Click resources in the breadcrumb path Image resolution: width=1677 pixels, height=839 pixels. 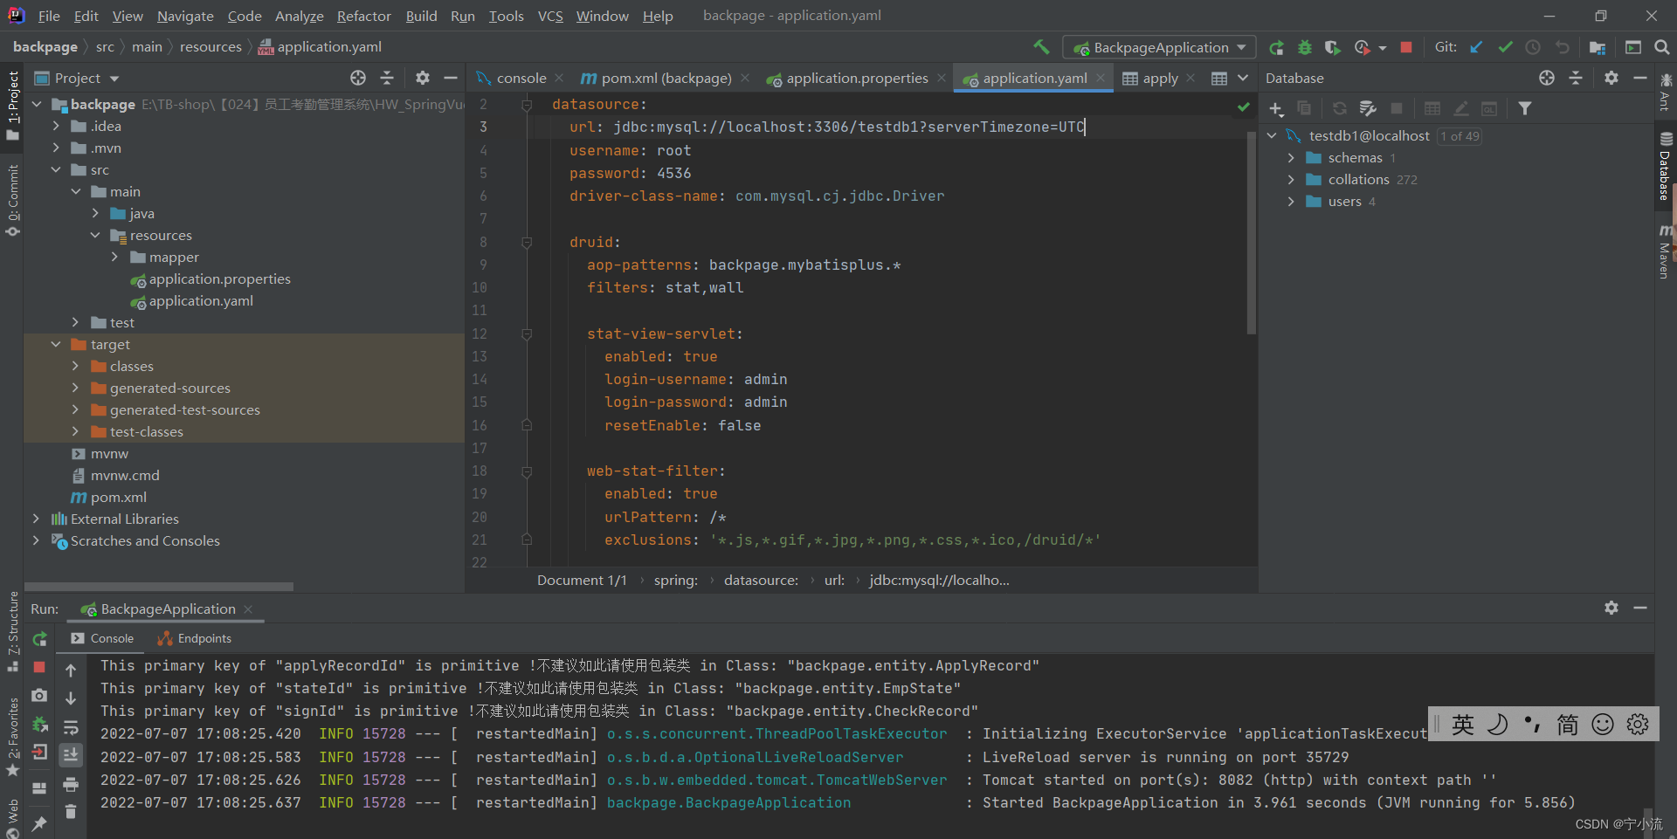(210, 46)
